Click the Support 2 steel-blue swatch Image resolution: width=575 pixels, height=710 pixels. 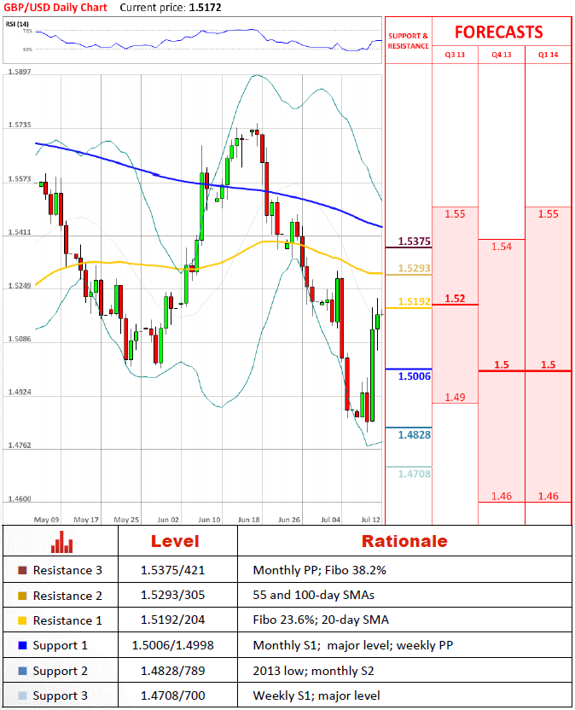[22, 671]
